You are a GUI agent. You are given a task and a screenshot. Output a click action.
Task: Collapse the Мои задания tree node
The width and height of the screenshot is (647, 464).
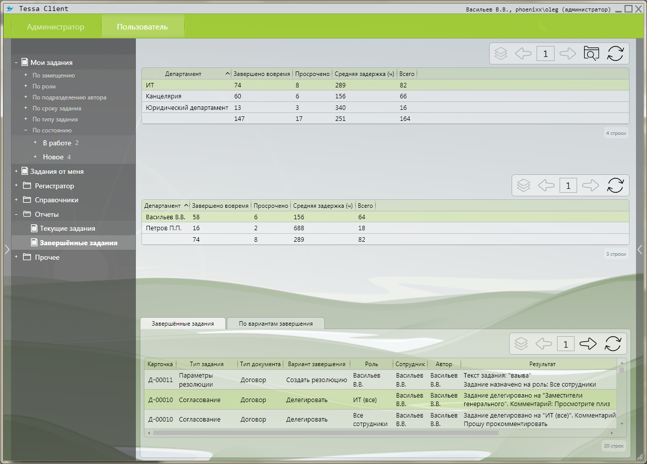tap(16, 62)
